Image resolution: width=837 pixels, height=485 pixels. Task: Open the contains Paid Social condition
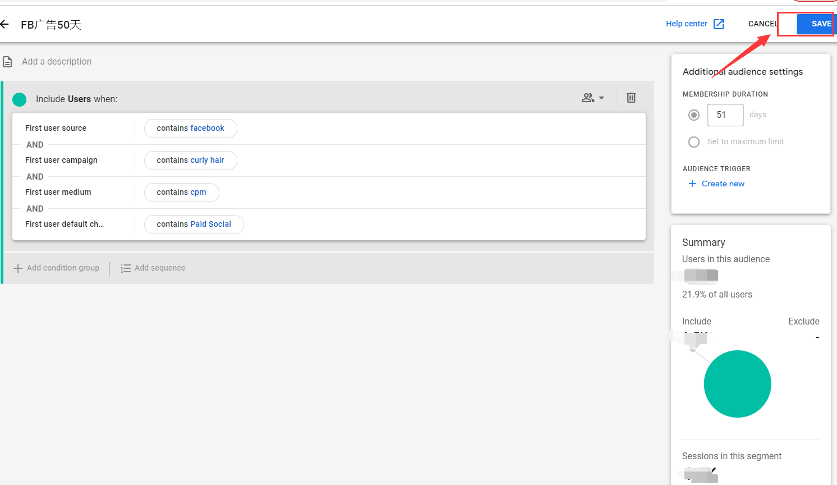[x=194, y=224]
